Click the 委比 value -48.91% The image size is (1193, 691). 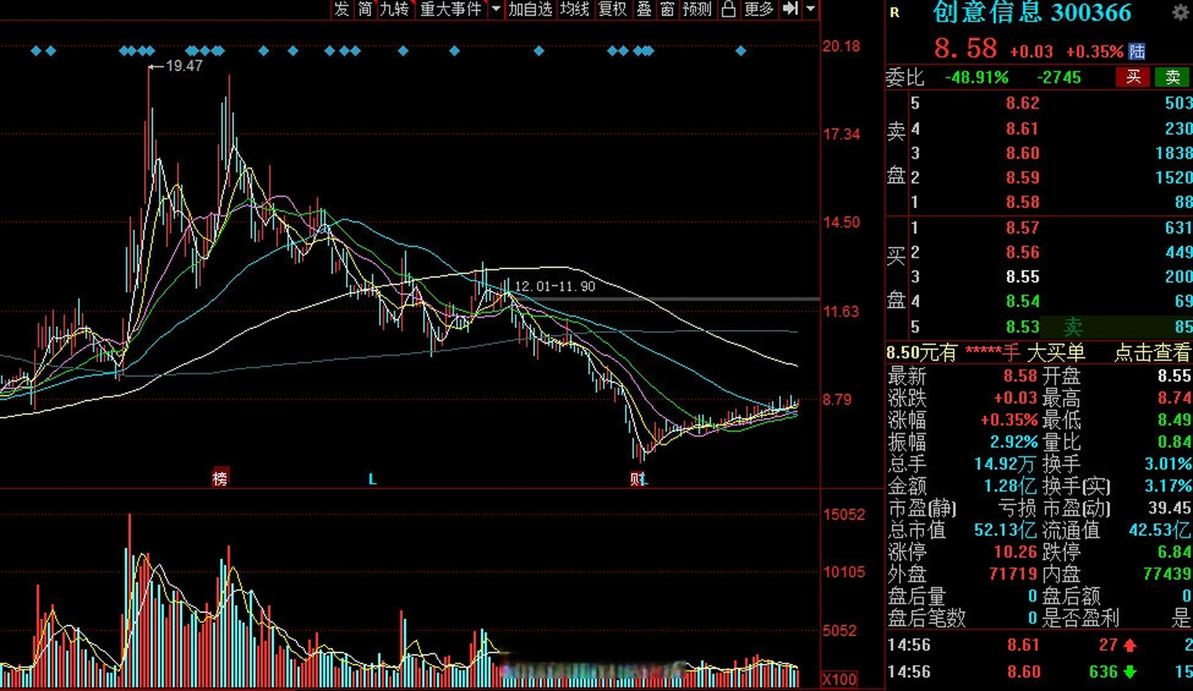pos(977,78)
